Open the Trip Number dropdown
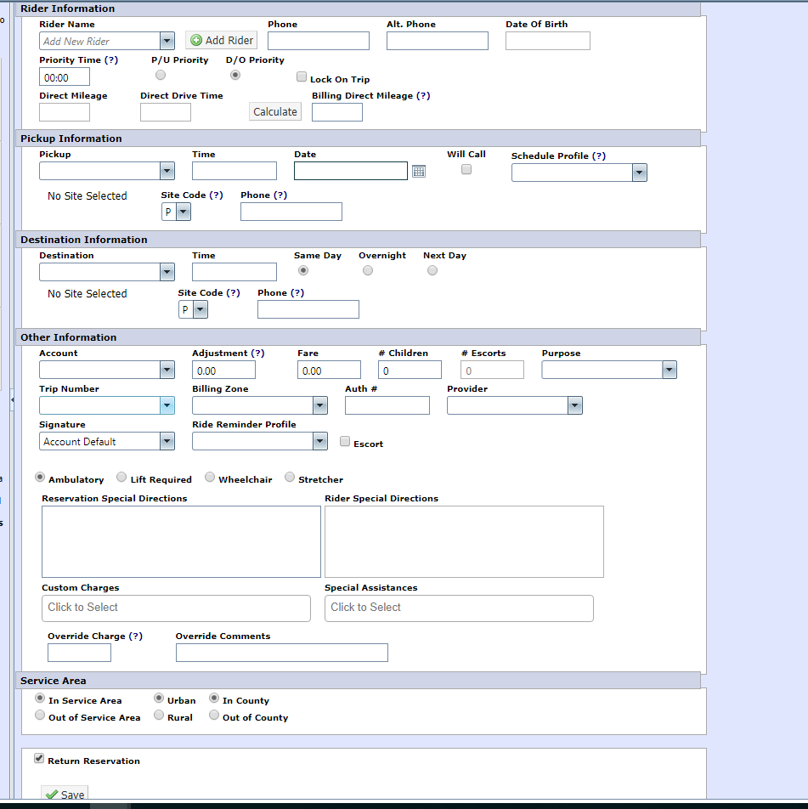This screenshot has height=809, width=808. 167,405
